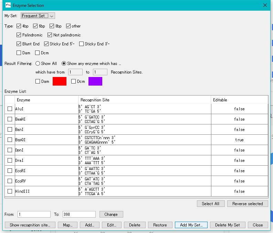Click the TTT^AAA recognition site cell
This screenshot has height=233, width=273.
click(145, 160)
